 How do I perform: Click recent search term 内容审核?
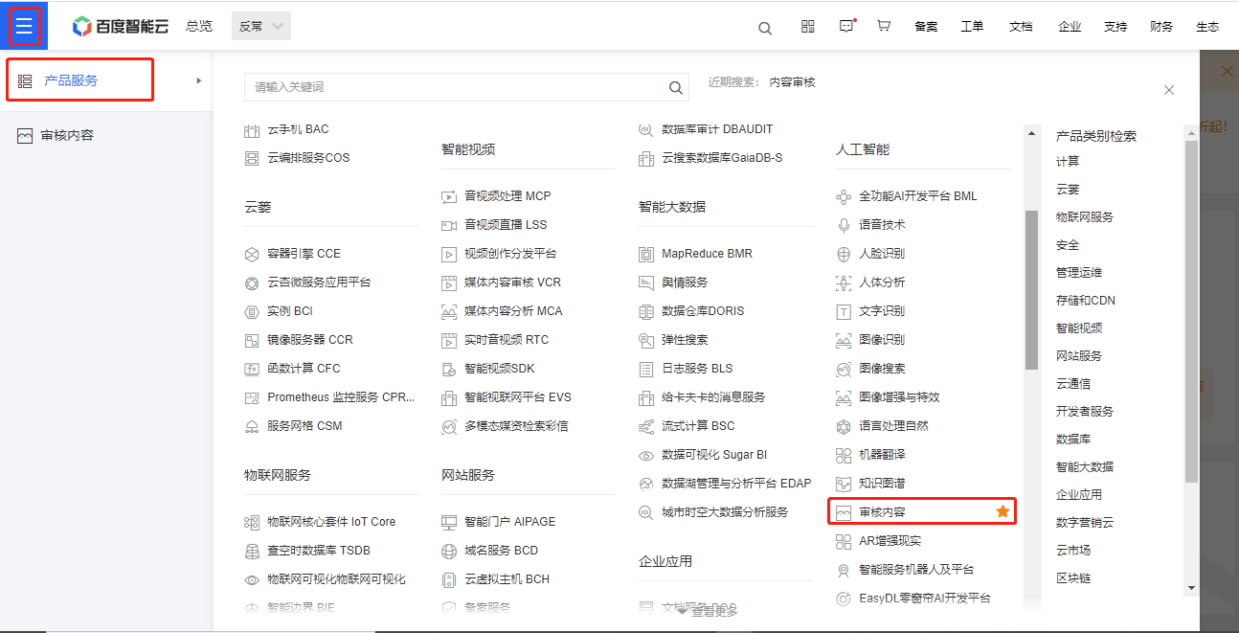[792, 83]
